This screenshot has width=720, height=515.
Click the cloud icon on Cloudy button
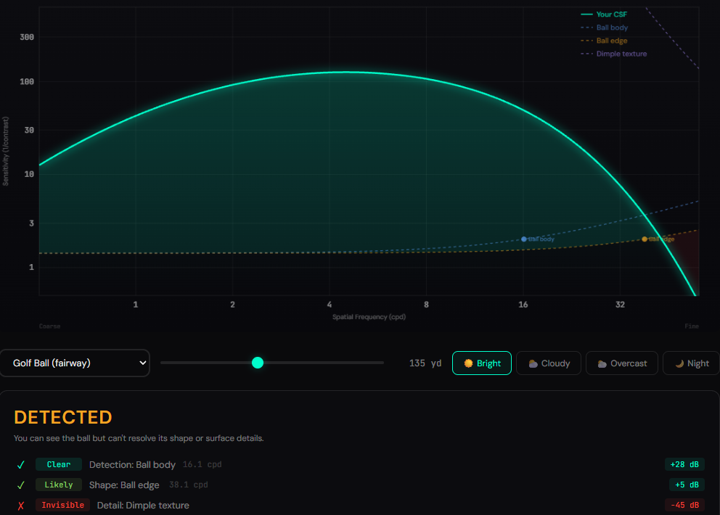(533, 363)
